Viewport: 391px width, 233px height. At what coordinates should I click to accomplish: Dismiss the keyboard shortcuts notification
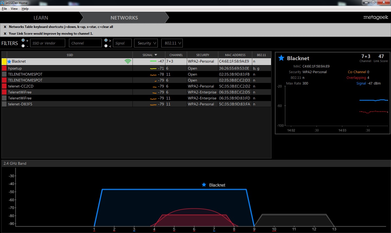(5, 27)
